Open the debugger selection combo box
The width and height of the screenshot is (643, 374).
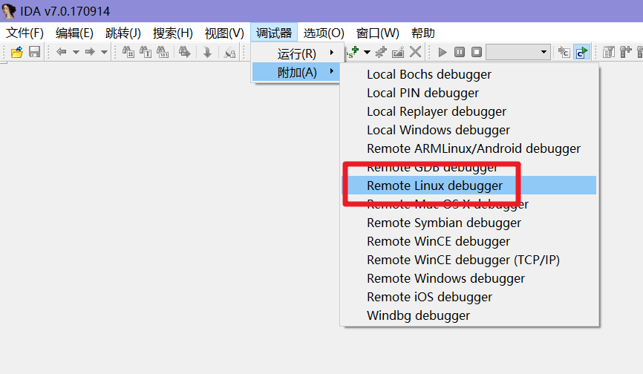click(x=518, y=52)
